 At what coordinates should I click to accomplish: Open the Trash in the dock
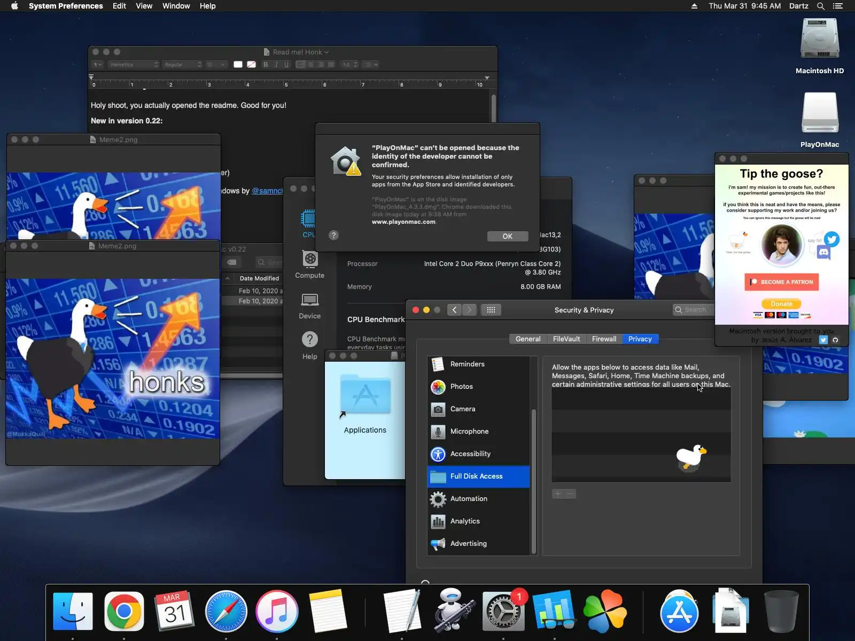click(781, 611)
